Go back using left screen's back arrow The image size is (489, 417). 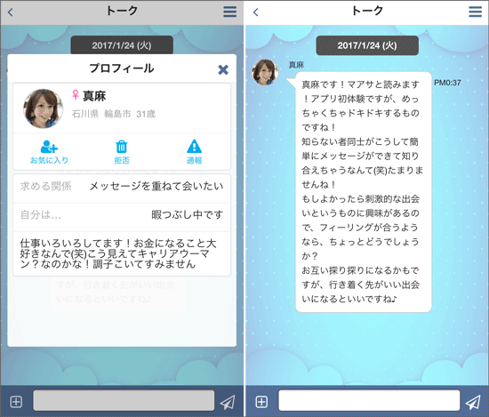coord(11,12)
